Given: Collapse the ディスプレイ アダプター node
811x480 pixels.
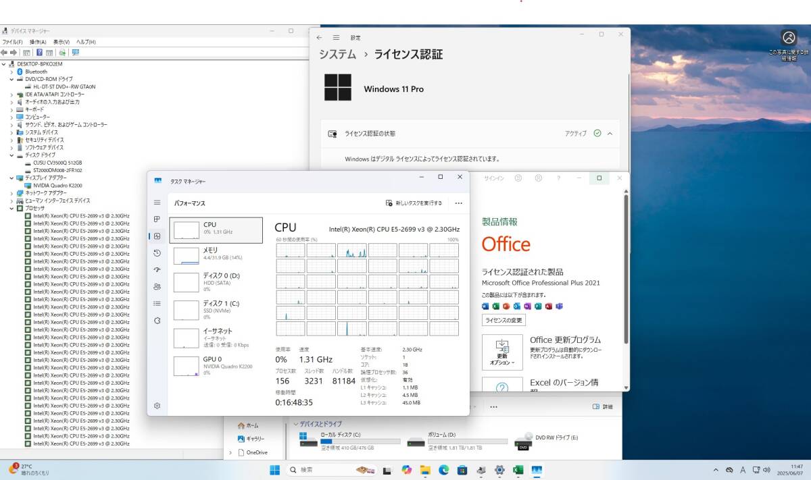Looking at the screenshot, I should [x=11, y=178].
